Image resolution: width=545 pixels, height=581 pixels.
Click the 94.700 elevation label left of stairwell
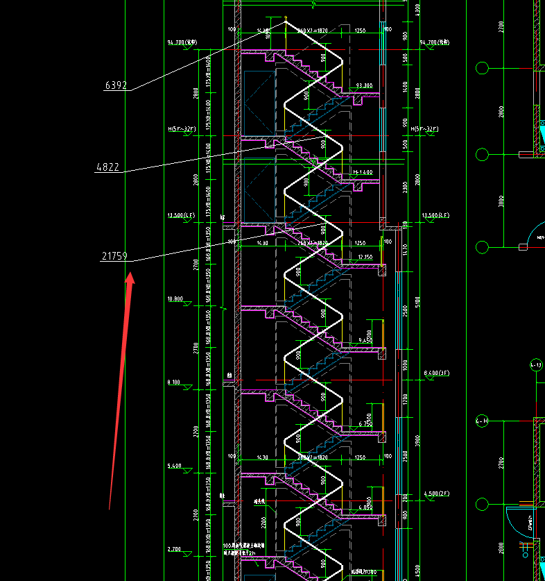pyautogui.click(x=182, y=42)
